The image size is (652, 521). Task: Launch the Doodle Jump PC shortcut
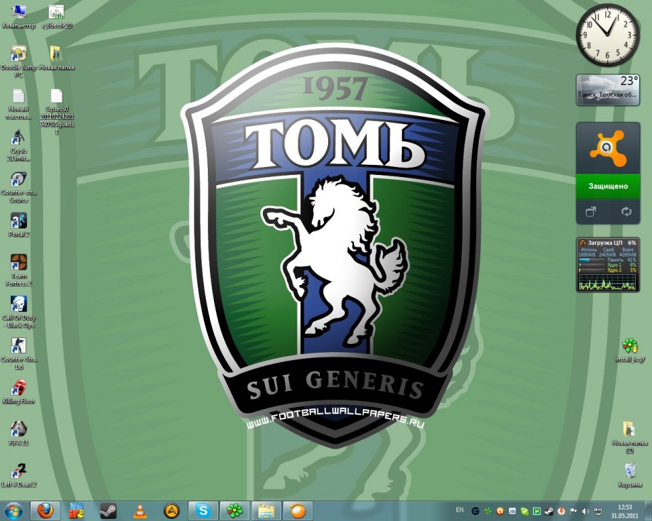pyautogui.click(x=19, y=62)
